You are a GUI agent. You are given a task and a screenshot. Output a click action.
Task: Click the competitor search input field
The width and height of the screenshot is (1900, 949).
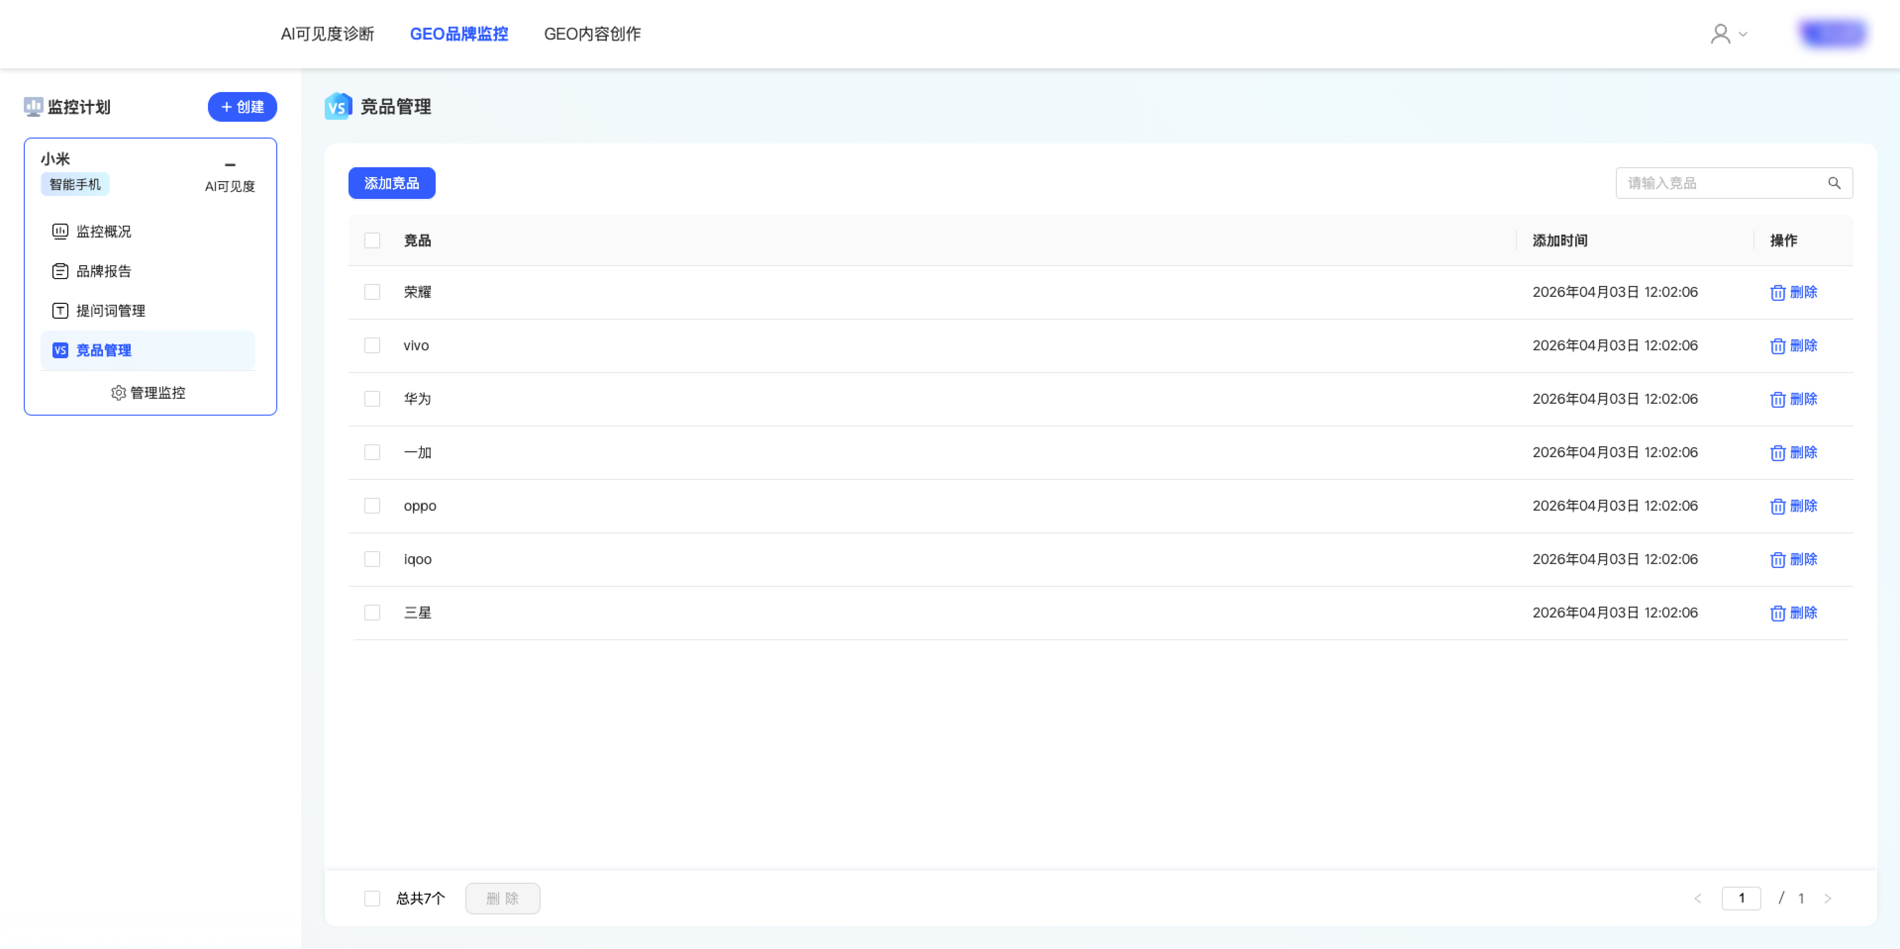[1718, 183]
